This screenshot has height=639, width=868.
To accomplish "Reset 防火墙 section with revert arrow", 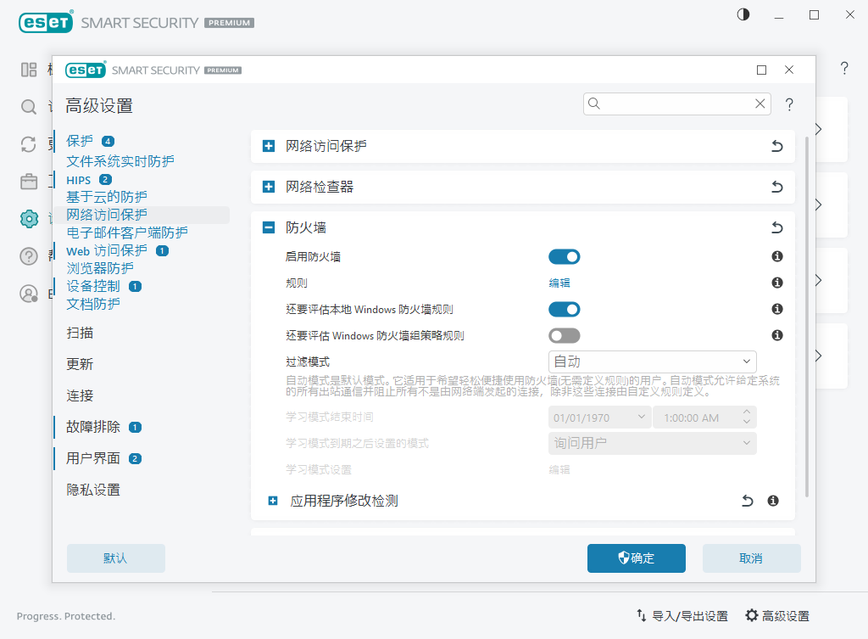I will 776,227.
